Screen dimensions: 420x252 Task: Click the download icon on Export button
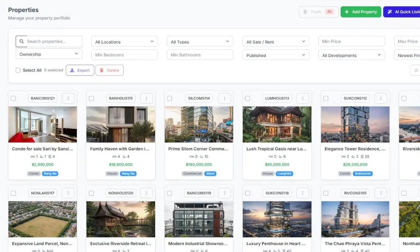coord(72,70)
